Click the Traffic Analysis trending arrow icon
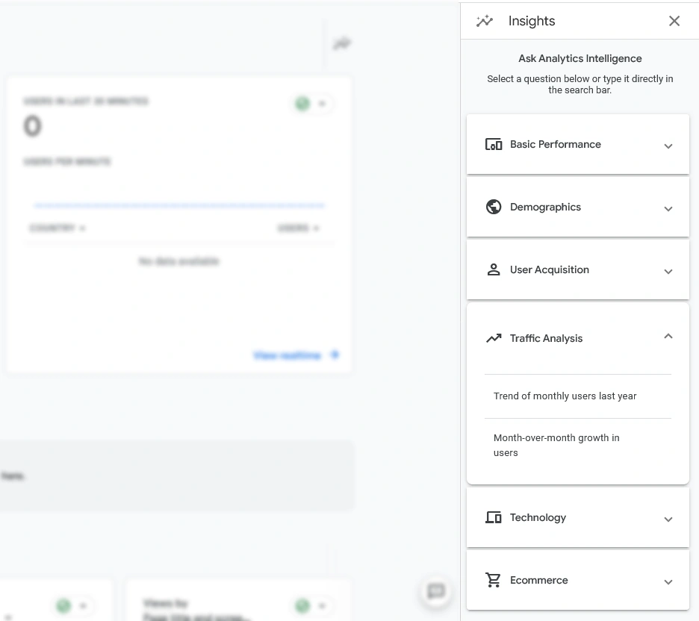Image resolution: width=699 pixels, height=621 pixels. click(x=494, y=339)
